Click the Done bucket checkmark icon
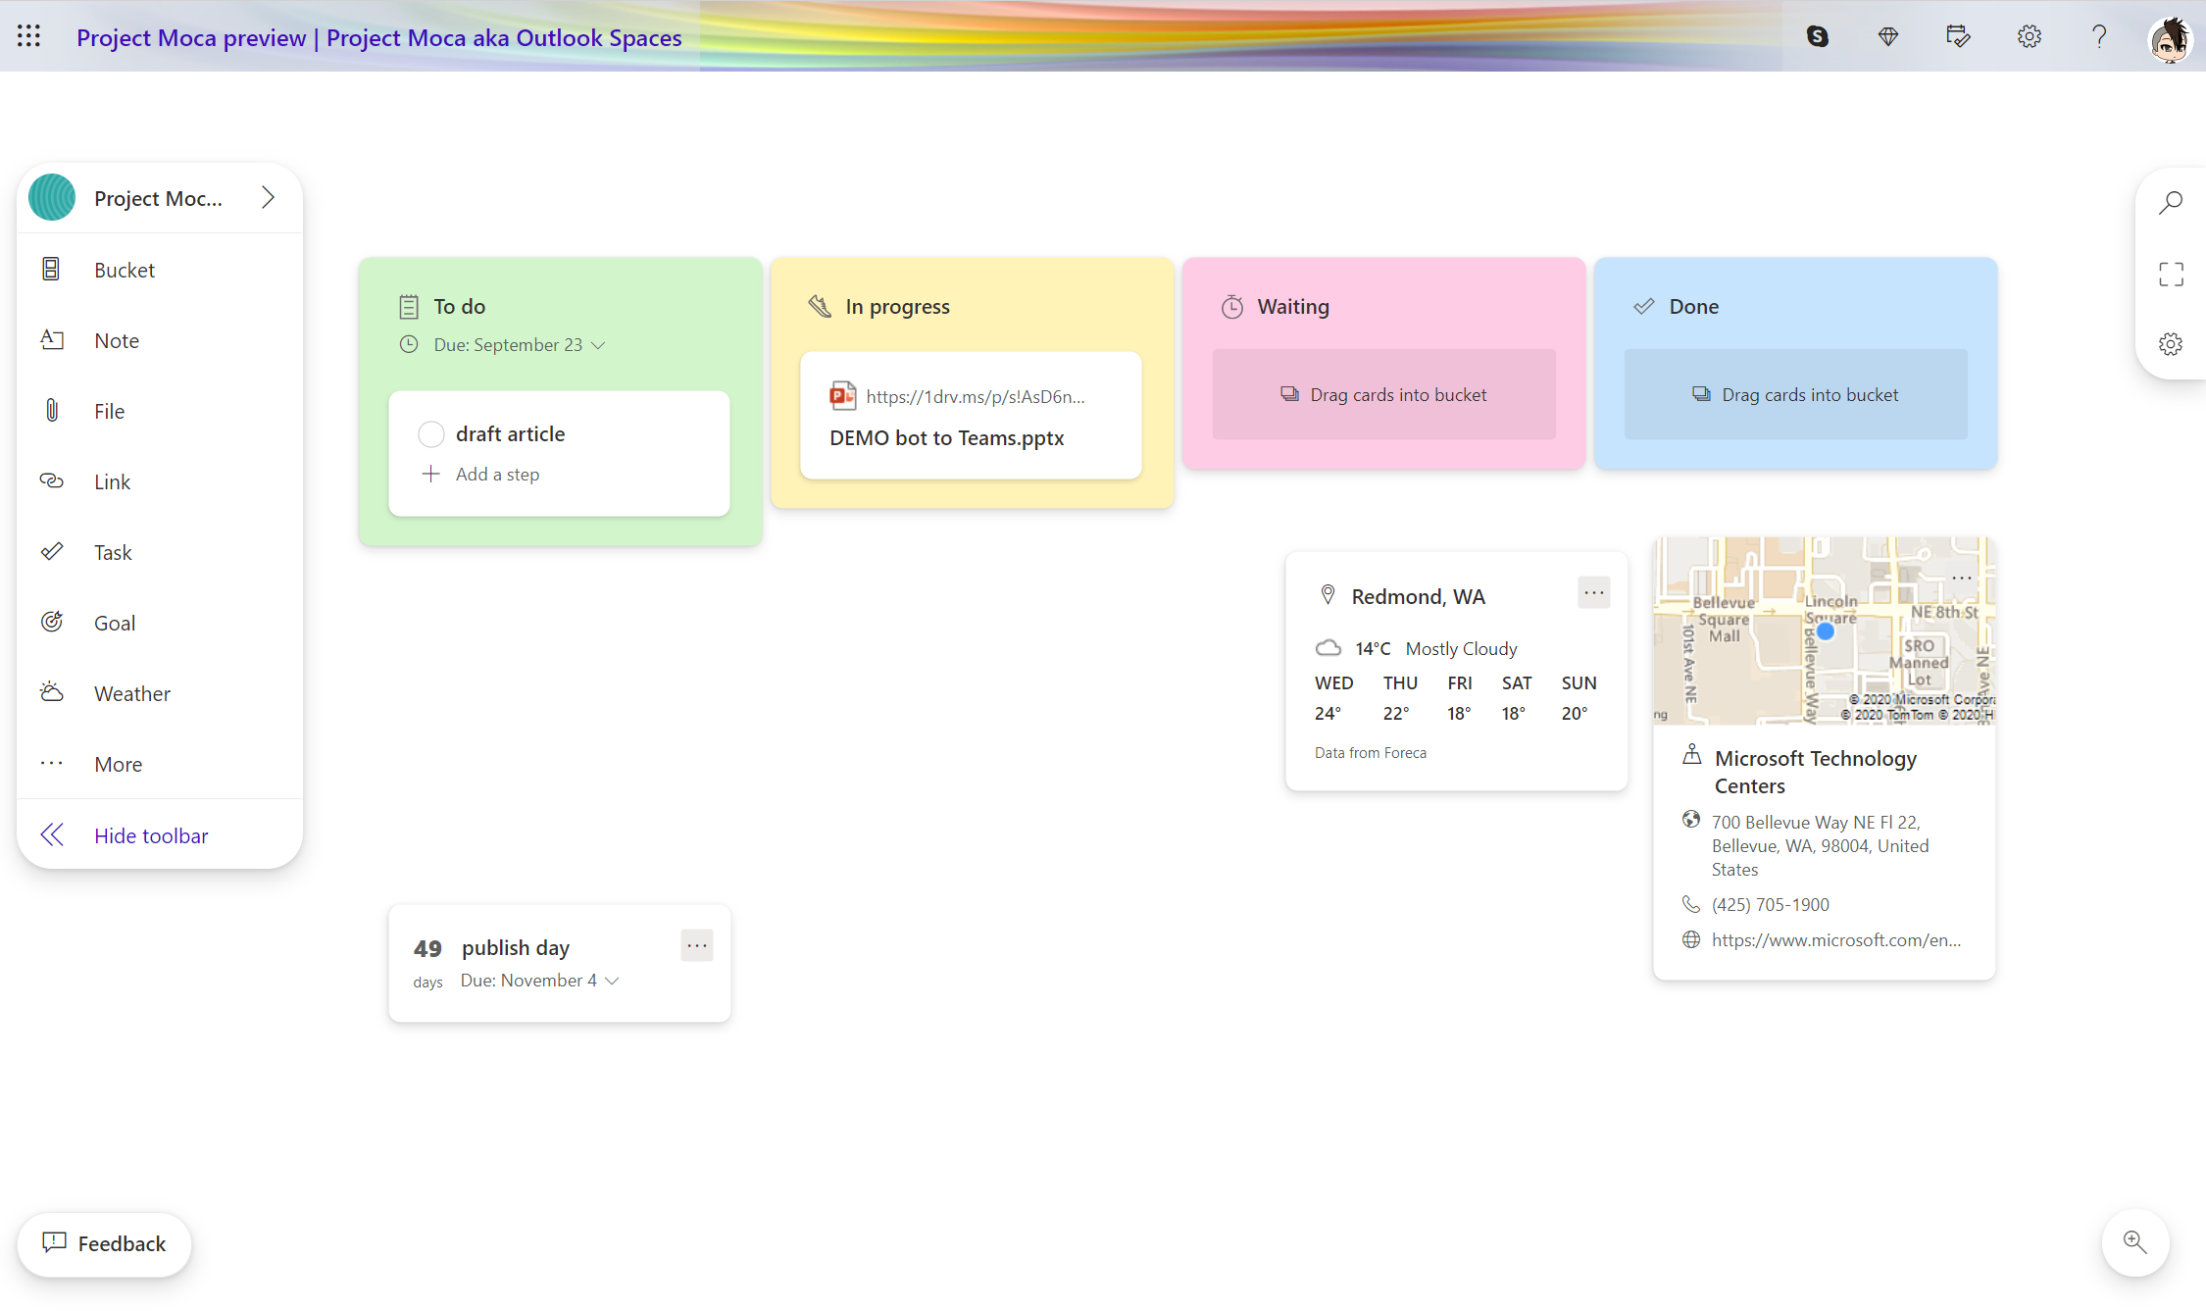2206x1311 pixels. tap(1644, 306)
